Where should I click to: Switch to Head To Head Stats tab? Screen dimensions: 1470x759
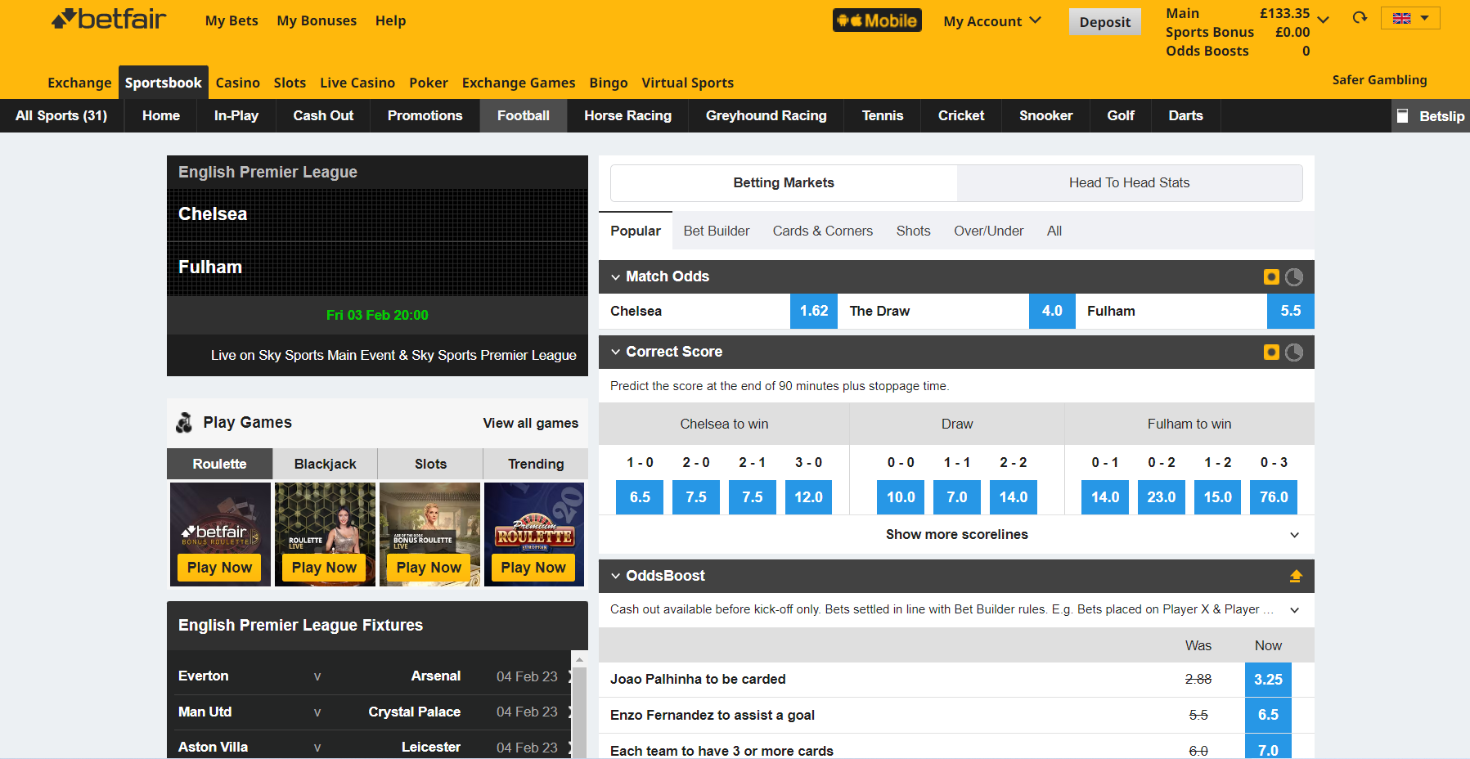coord(1129,183)
